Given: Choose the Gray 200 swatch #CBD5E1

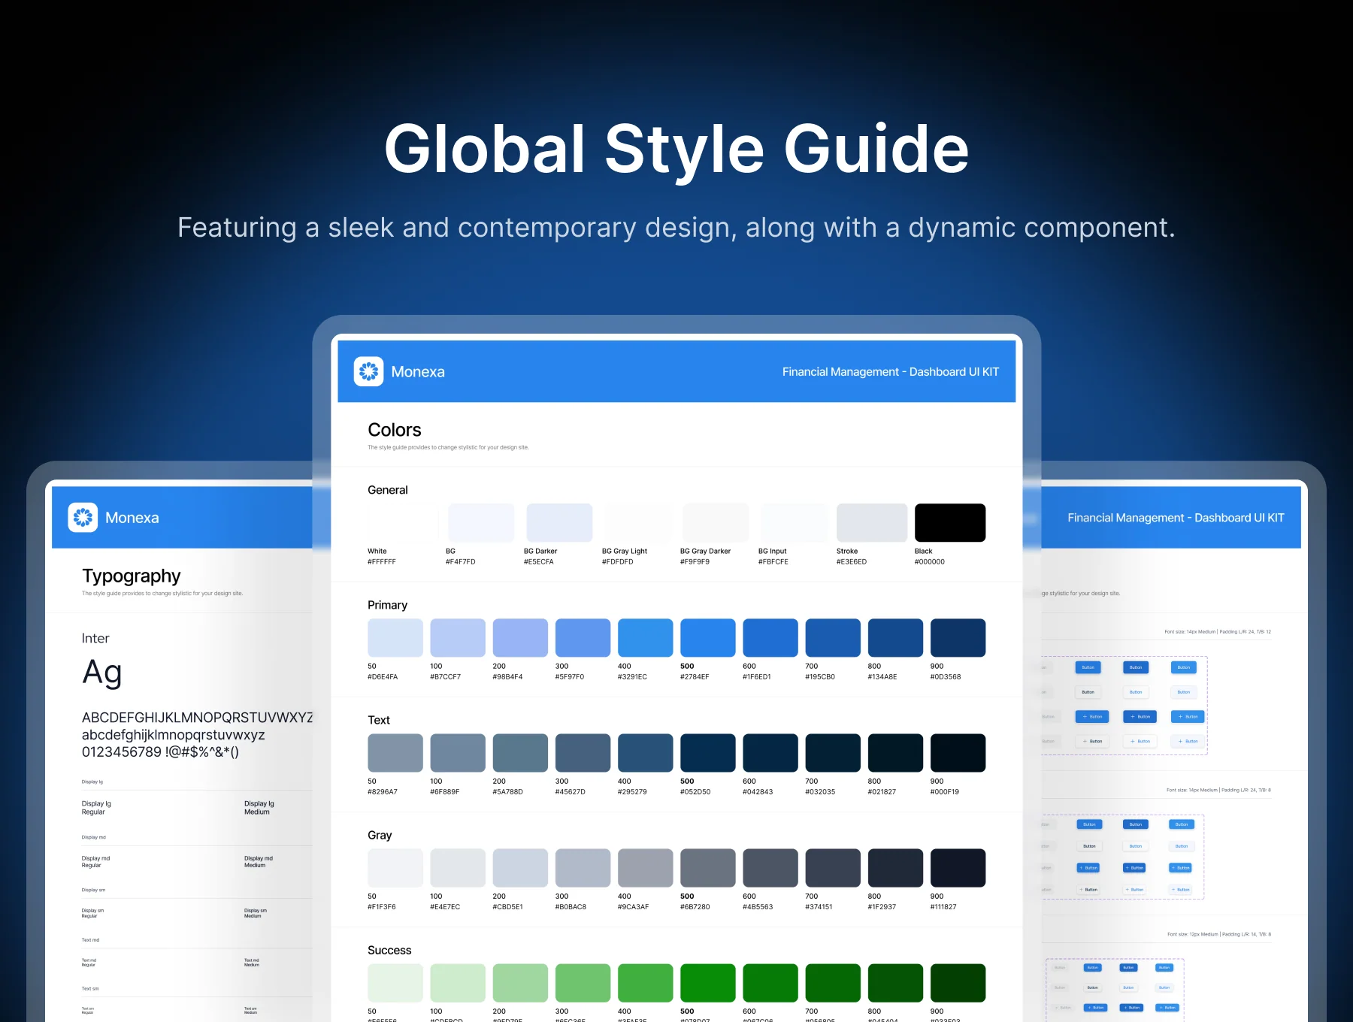Looking at the screenshot, I should [520, 868].
